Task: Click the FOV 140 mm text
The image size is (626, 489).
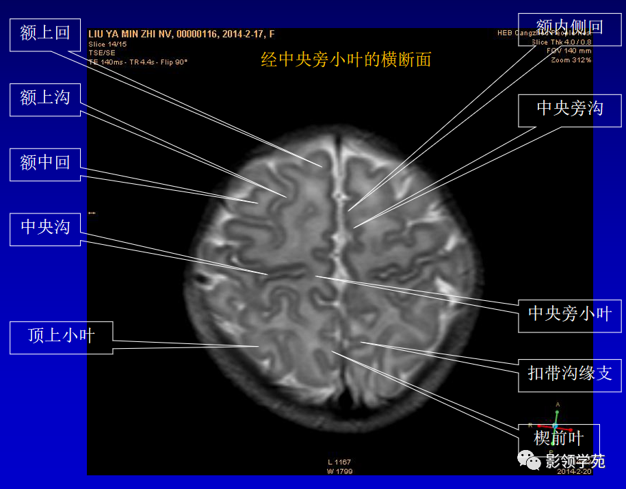Action: (569, 51)
